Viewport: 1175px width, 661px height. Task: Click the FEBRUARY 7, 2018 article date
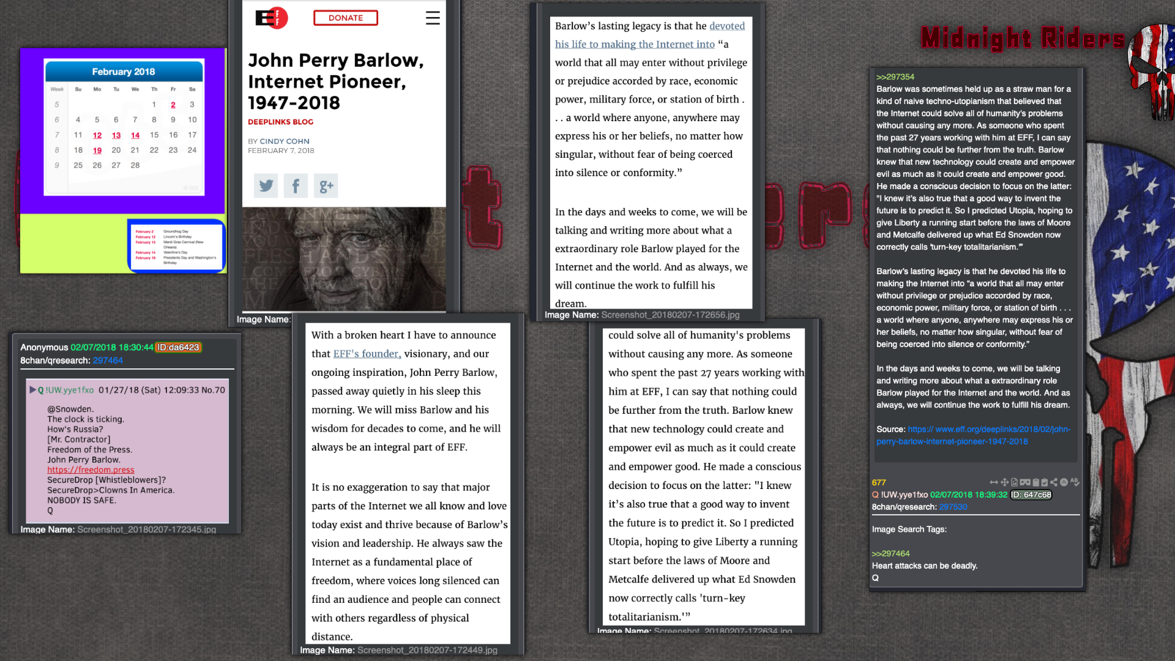tap(281, 151)
